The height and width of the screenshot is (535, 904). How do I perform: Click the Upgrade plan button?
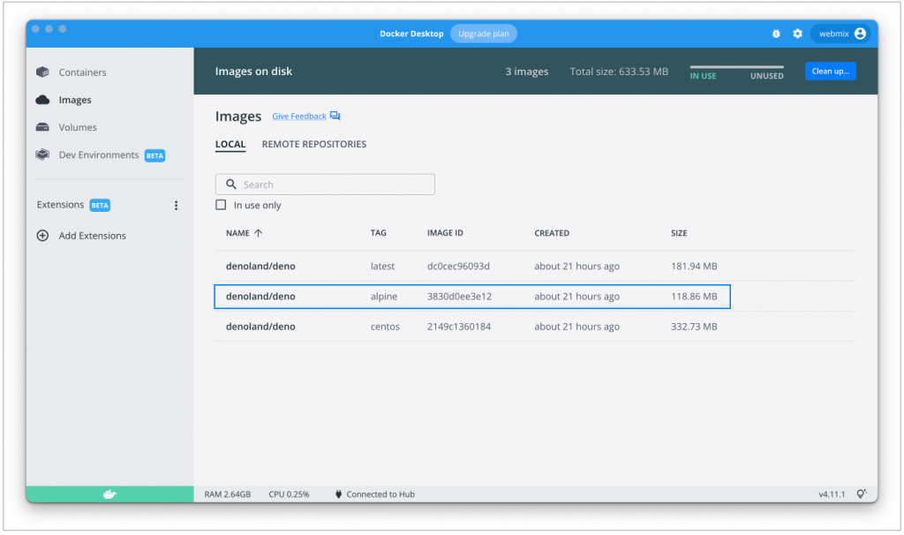tap(484, 34)
